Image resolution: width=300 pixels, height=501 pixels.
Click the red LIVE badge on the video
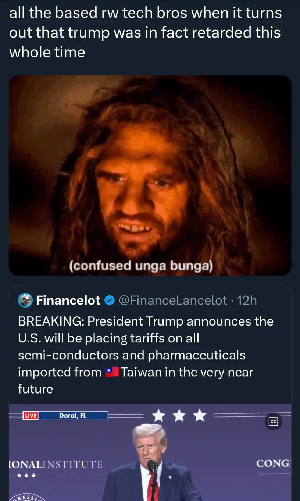[31, 416]
